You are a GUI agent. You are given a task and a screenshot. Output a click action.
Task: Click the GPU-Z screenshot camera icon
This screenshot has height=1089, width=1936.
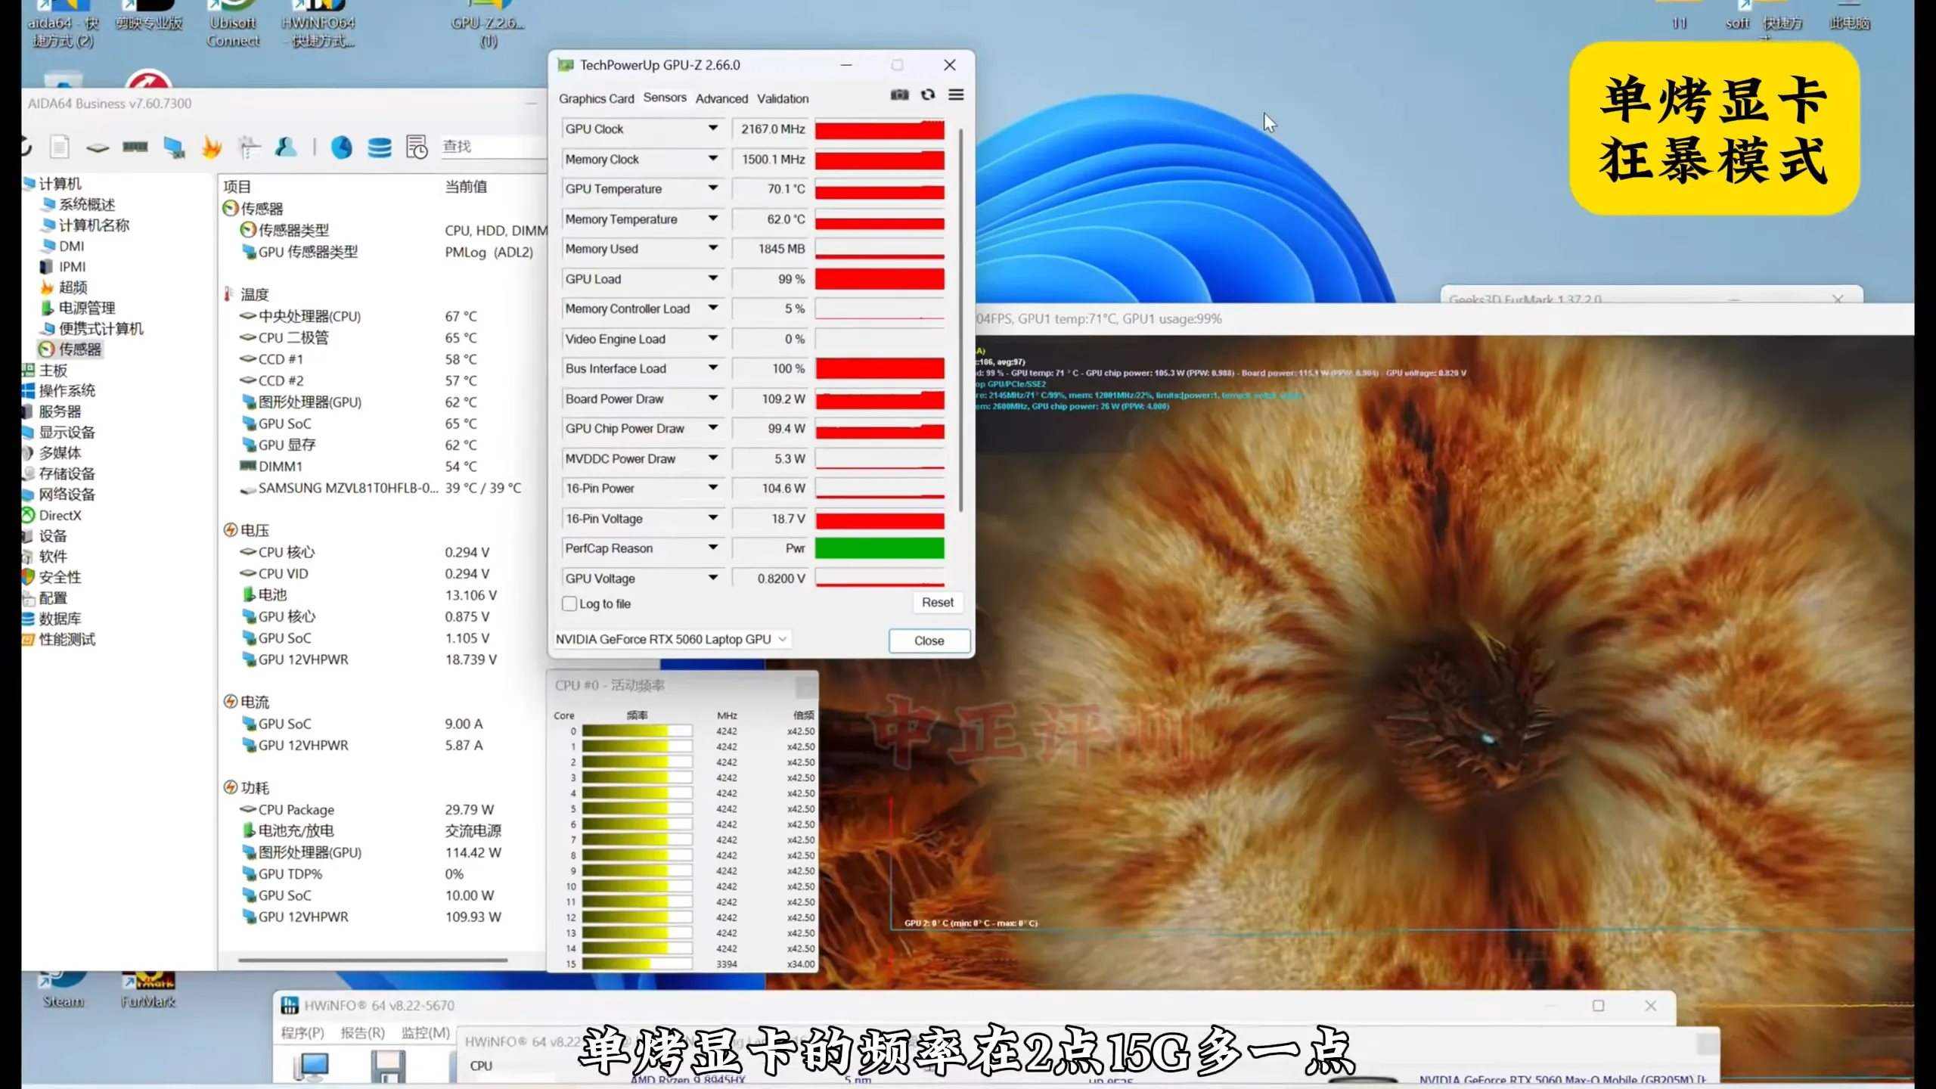[x=899, y=95]
